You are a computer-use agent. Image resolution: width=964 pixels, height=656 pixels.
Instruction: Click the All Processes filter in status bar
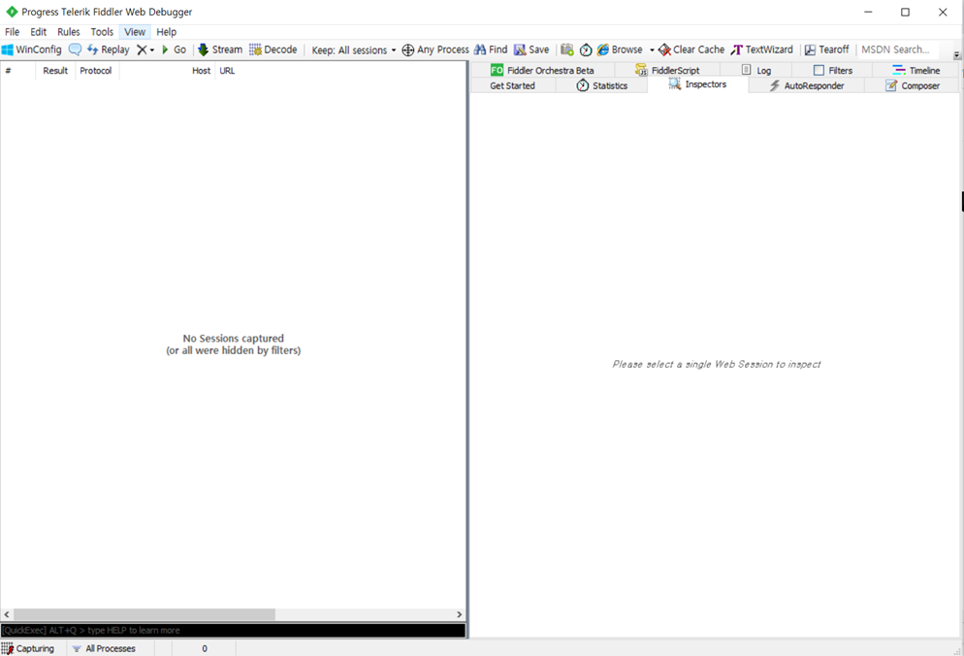(x=104, y=648)
